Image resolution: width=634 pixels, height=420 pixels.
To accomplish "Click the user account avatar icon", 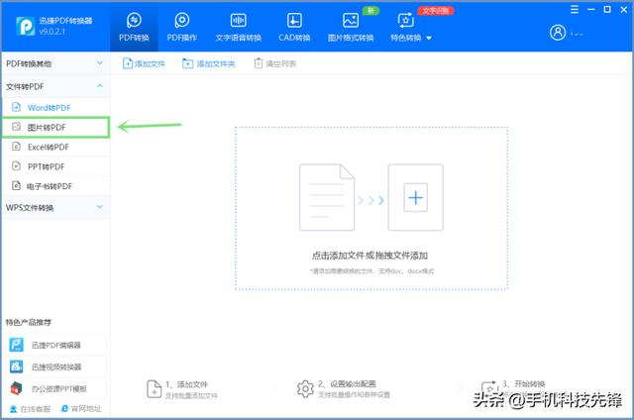I will point(558,33).
